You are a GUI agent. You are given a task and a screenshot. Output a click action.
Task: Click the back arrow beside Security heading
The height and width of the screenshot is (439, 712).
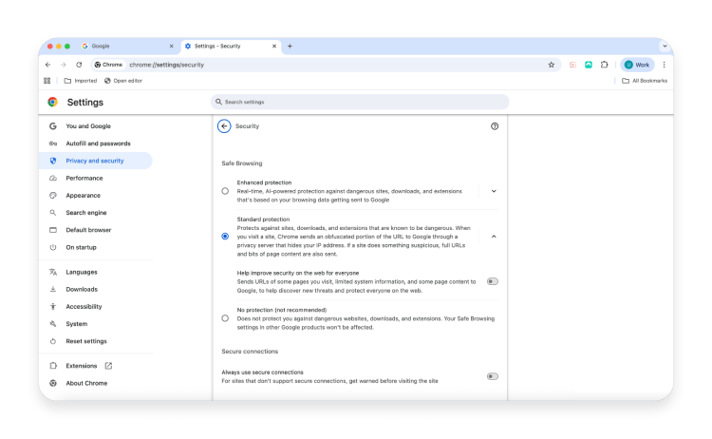coord(224,126)
